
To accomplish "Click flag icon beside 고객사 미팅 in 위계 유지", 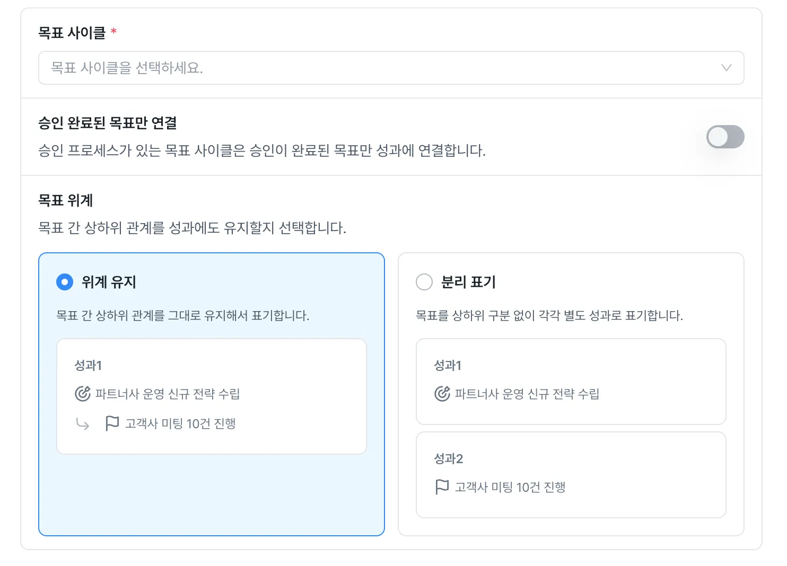I will point(112,423).
